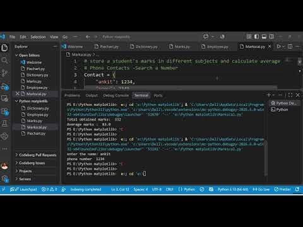Expand Codeberg Pull Requests section
Image resolution: width=303 pixels, height=227 pixels.
point(36,155)
